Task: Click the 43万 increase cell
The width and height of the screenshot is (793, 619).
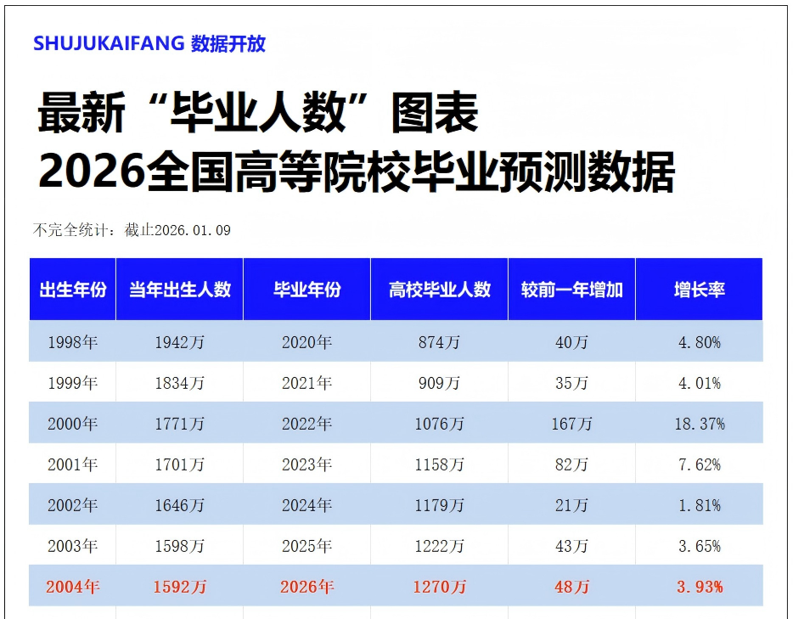Action: (x=572, y=546)
